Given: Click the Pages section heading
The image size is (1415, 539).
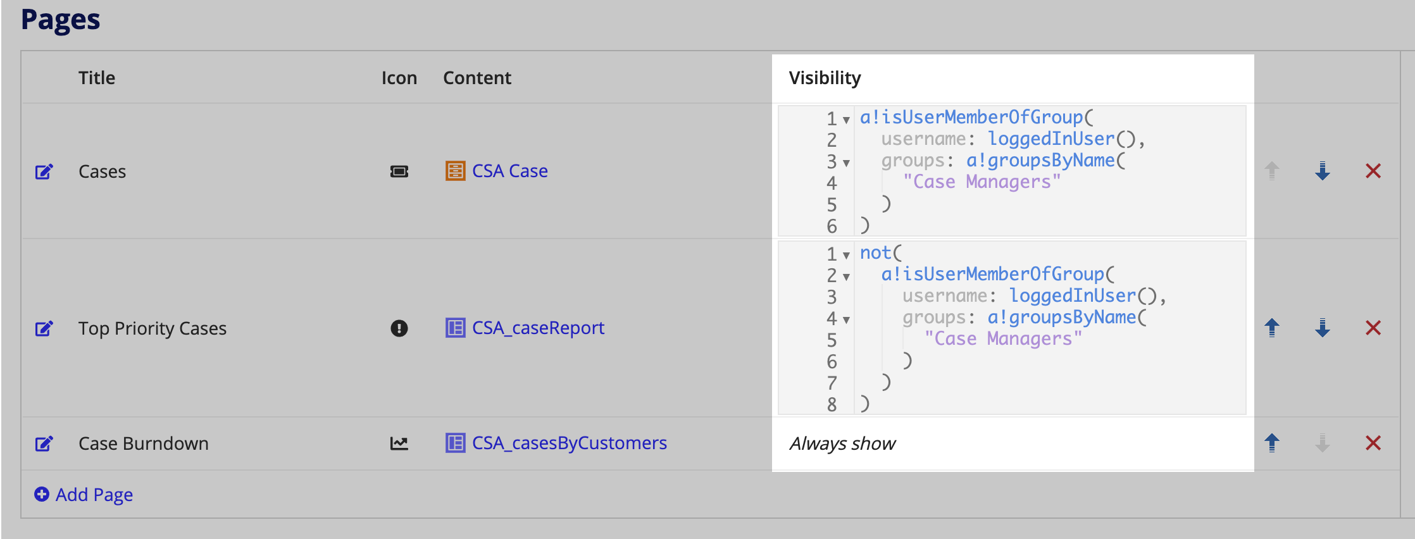Looking at the screenshot, I should point(61,19).
